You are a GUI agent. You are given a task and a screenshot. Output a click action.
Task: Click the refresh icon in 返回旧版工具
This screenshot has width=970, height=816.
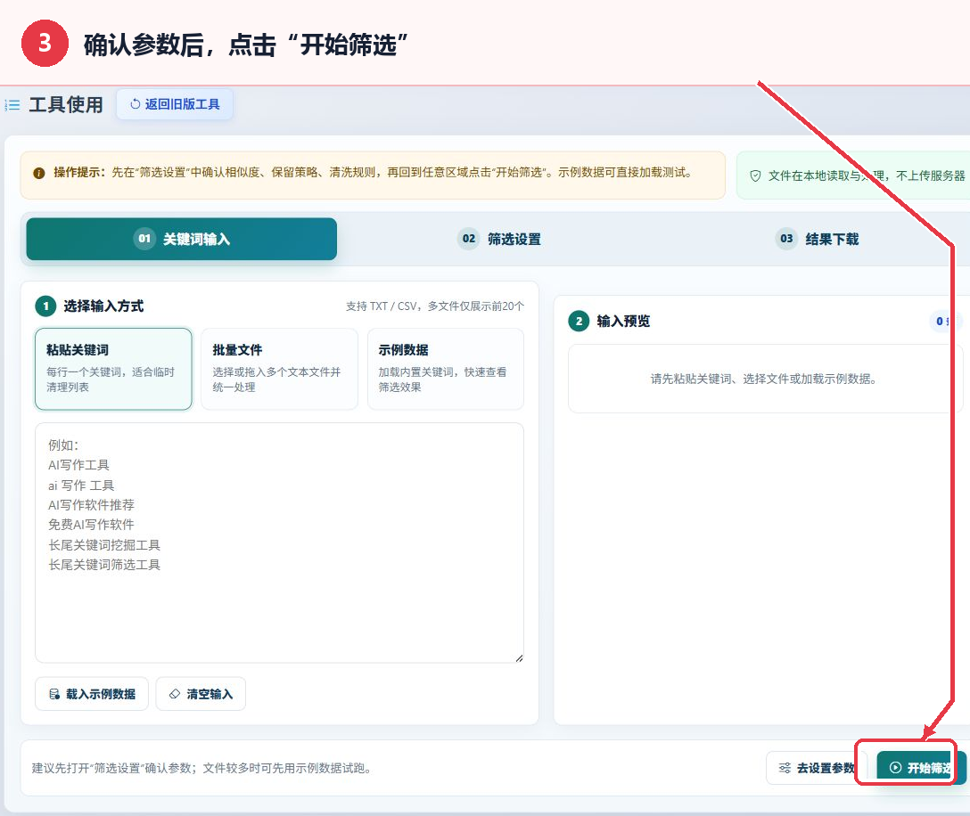click(135, 104)
